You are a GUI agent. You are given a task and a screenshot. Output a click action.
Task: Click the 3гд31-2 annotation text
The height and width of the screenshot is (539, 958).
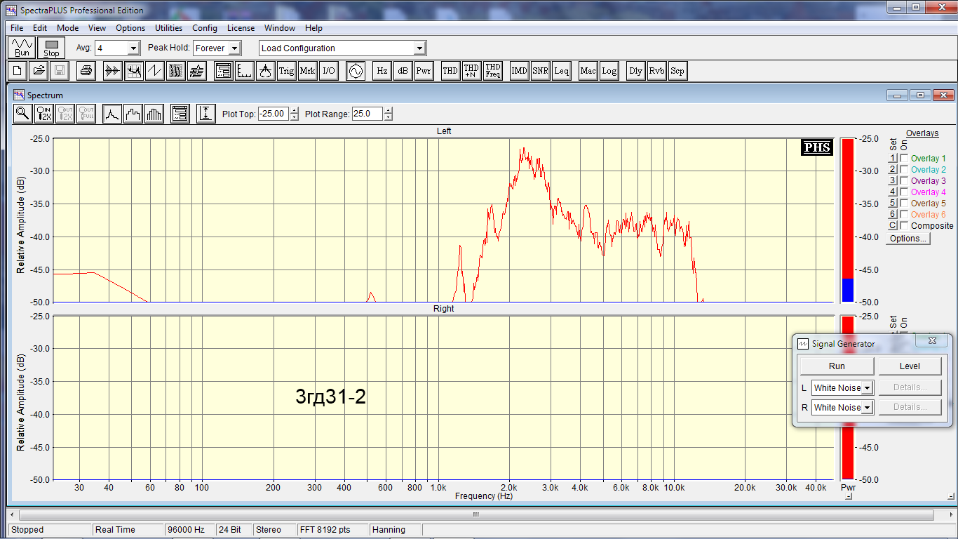(x=331, y=397)
